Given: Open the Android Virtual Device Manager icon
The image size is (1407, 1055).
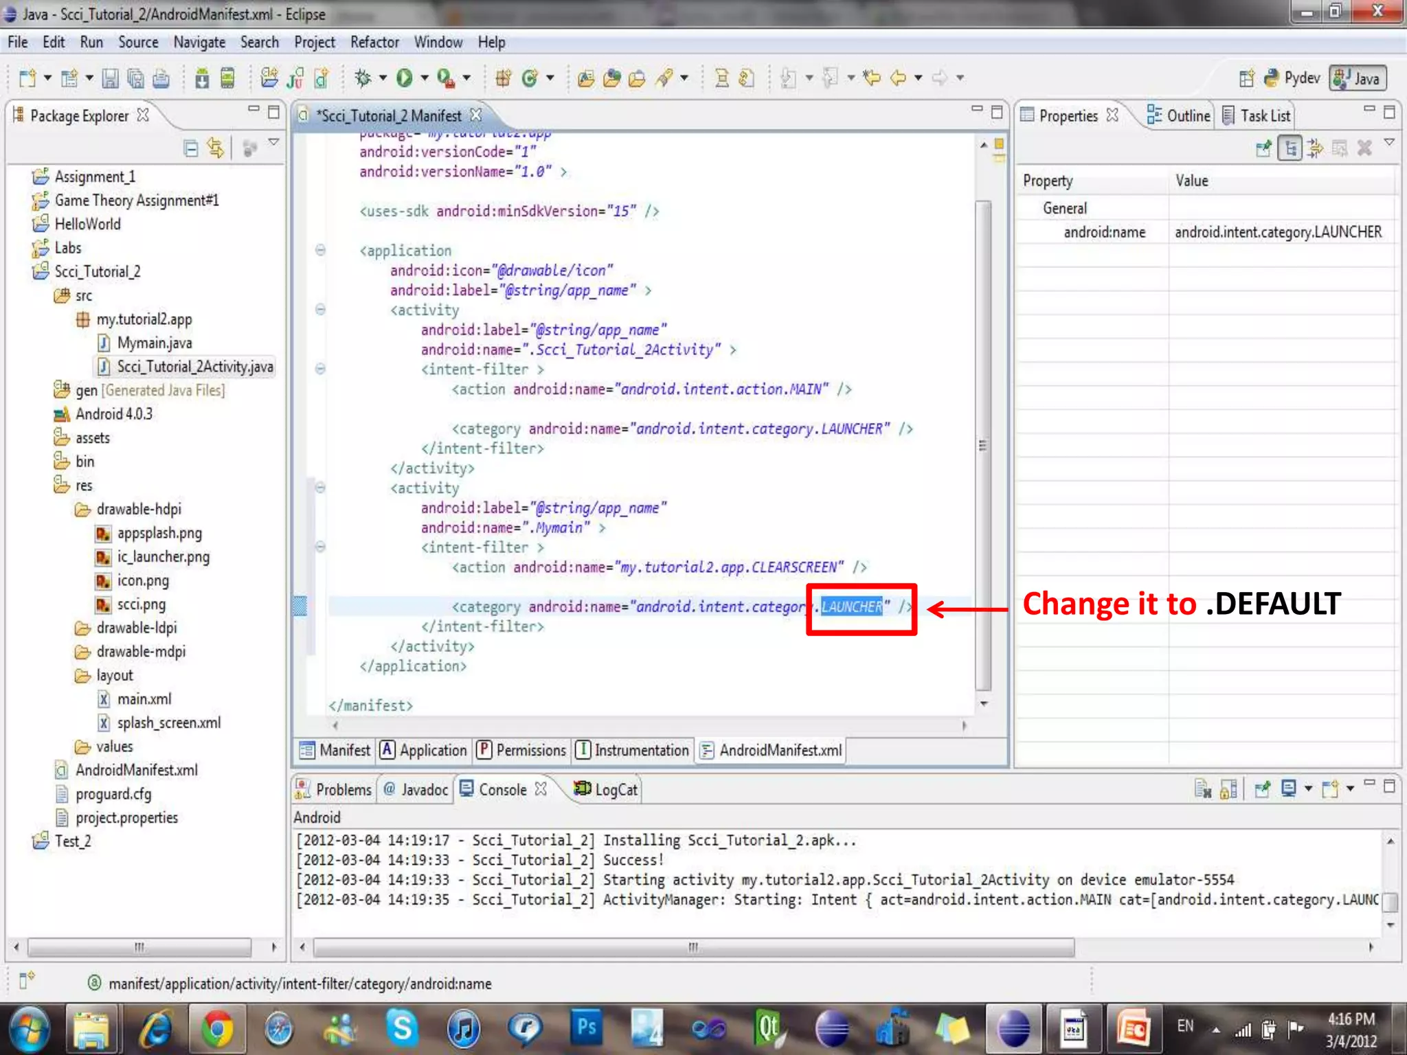Looking at the screenshot, I should pos(227,78).
